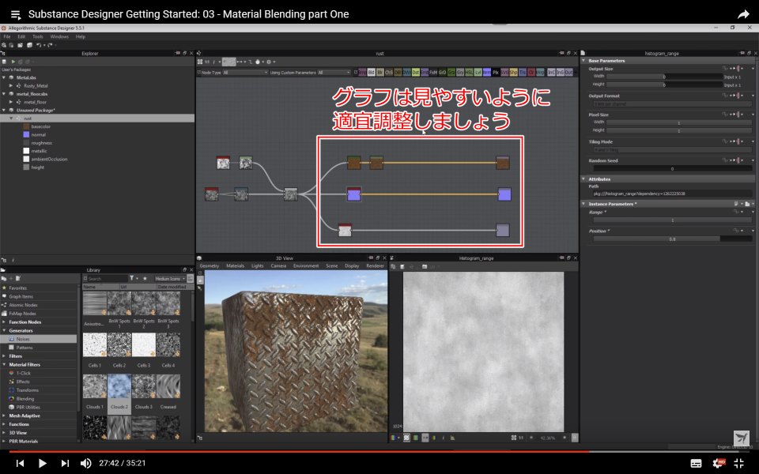Open the File menu

7,37
